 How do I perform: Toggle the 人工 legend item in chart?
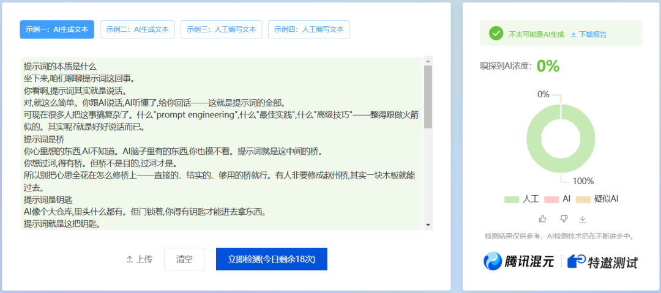[520, 199]
